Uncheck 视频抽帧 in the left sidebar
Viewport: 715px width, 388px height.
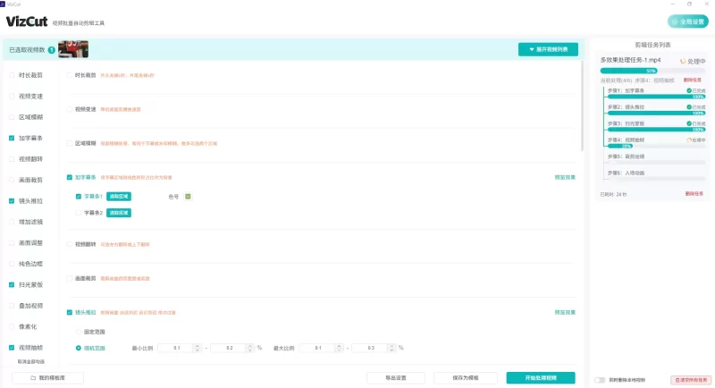[x=12, y=348]
